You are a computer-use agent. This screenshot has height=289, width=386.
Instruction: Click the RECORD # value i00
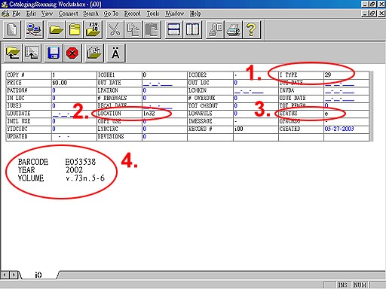238,129
